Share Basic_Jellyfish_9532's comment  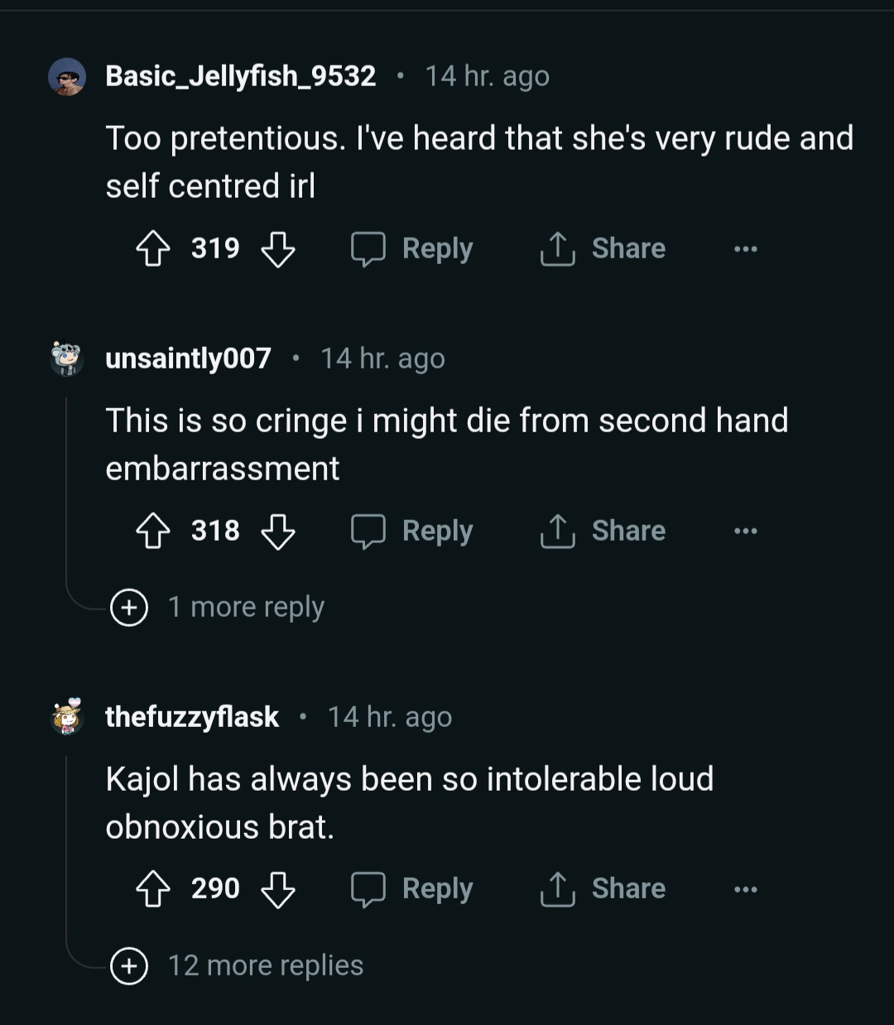(603, 248)
